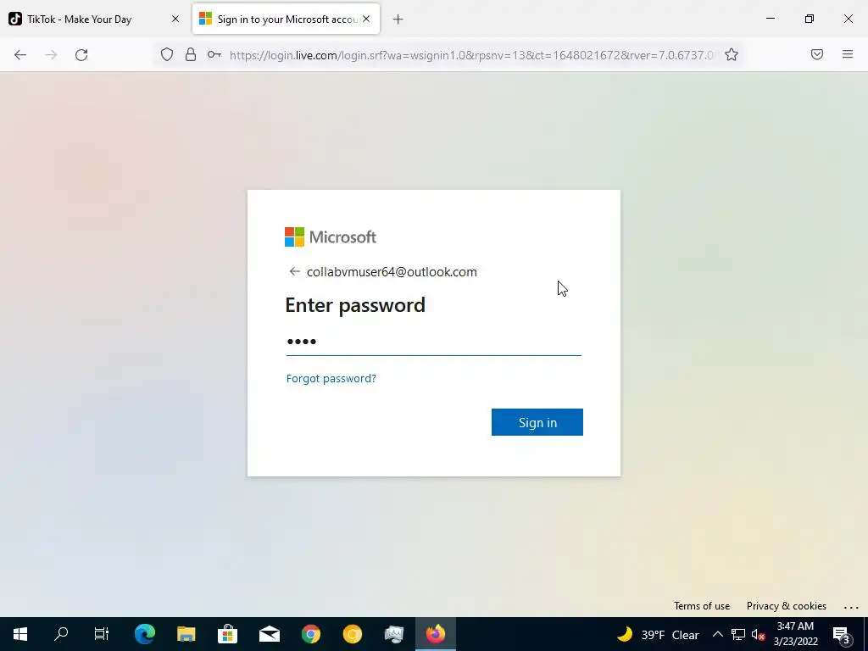Close the Microsoft sign-in tab

pyautogui.click(x=366, y=19)
